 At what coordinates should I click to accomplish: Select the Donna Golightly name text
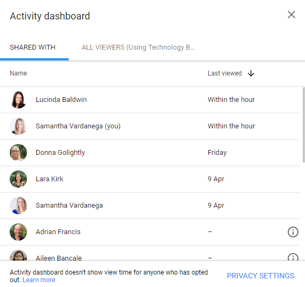coord(61,153)
